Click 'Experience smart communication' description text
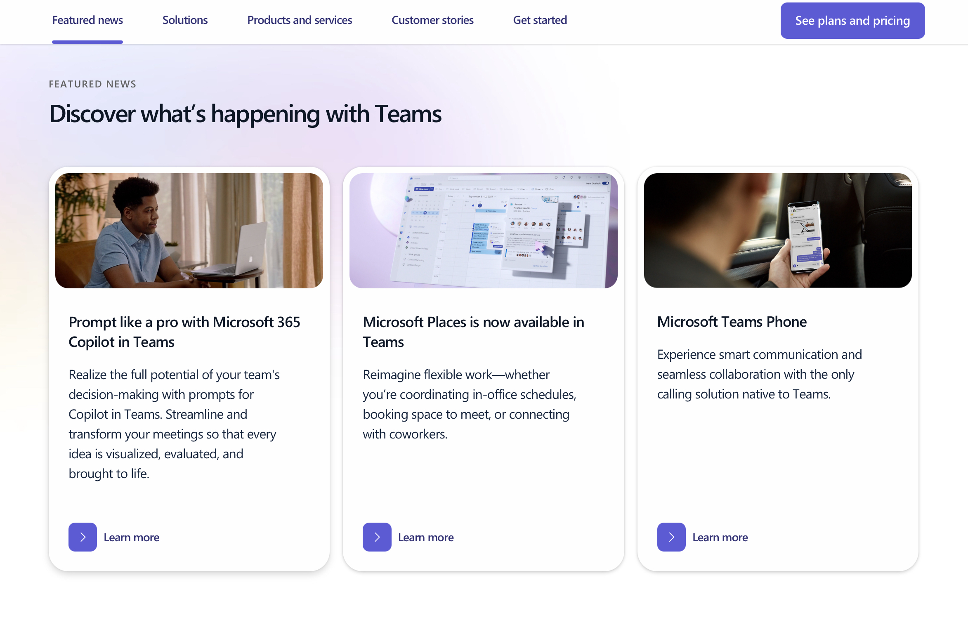The image size is (968, 620). coord(760,374)
